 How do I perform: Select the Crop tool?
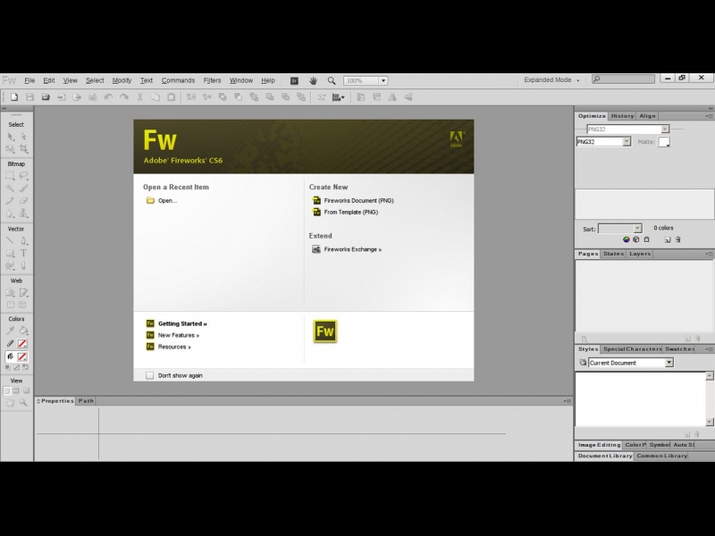pos(23,149)
